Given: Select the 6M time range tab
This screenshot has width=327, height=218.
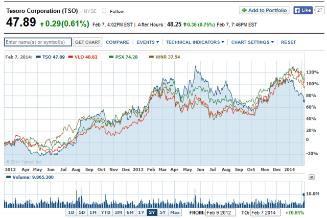Looking at the screenshot, I should [130, 212].
